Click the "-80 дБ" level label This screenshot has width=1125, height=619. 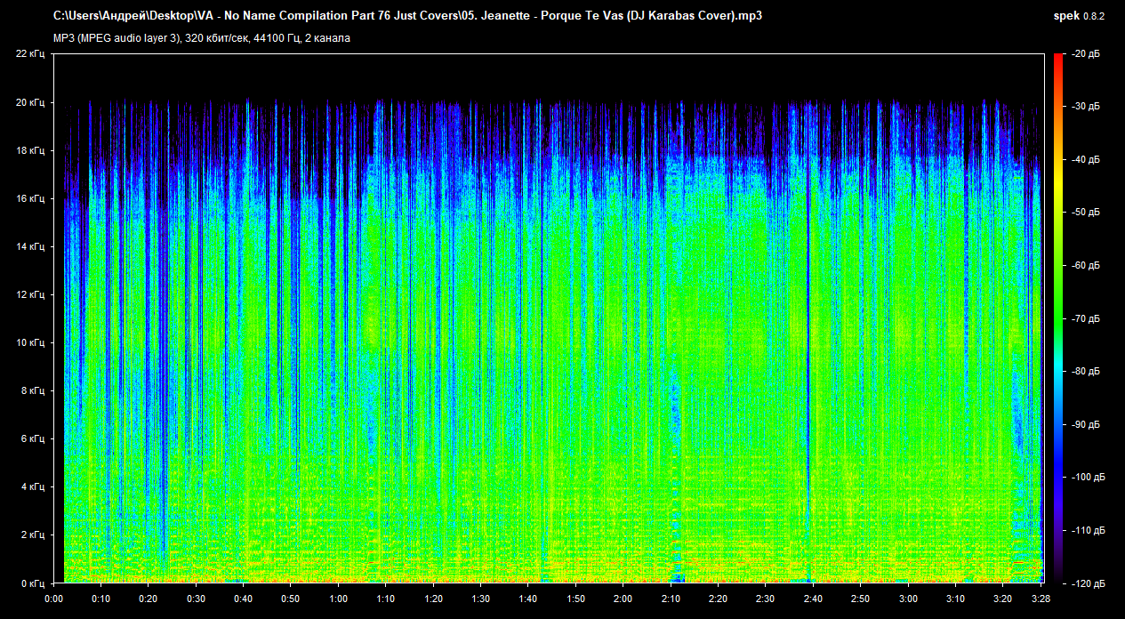click(x=1086, y=372)
